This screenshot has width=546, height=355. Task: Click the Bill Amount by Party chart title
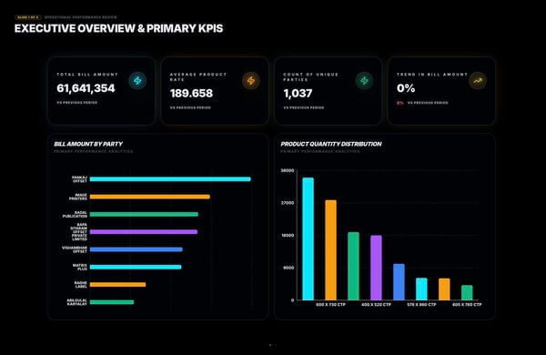(x=88, y=144)
